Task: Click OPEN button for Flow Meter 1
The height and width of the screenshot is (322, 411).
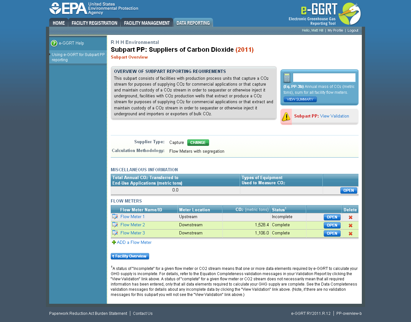Action: 332,217
